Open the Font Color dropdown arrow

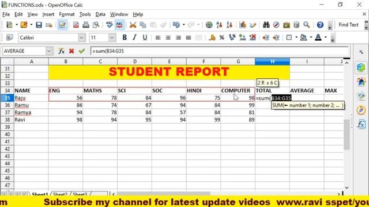click(326, 37)
